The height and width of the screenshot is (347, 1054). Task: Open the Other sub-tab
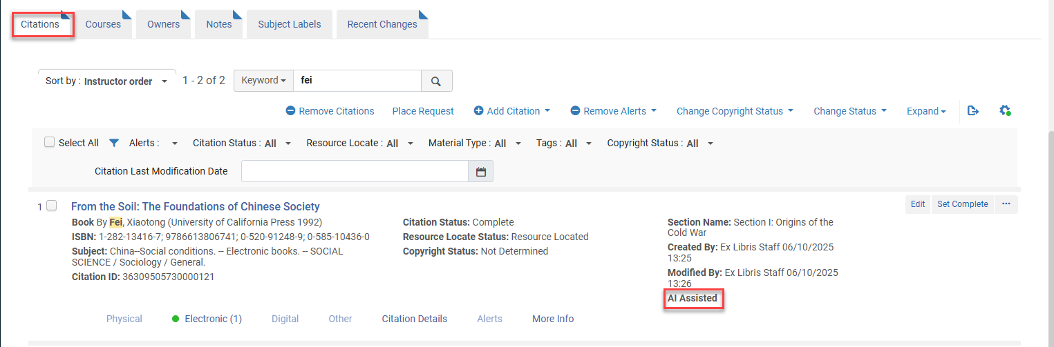tap(341, 319)
